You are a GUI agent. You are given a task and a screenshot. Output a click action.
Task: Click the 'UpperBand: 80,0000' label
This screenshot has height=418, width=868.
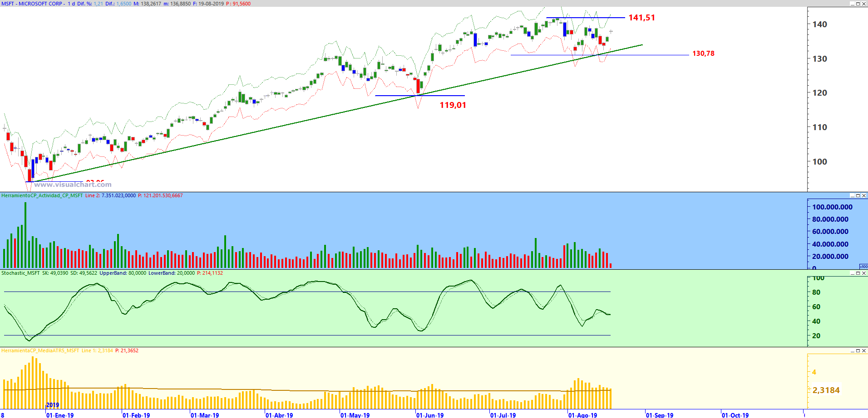[x=123, y=273]
